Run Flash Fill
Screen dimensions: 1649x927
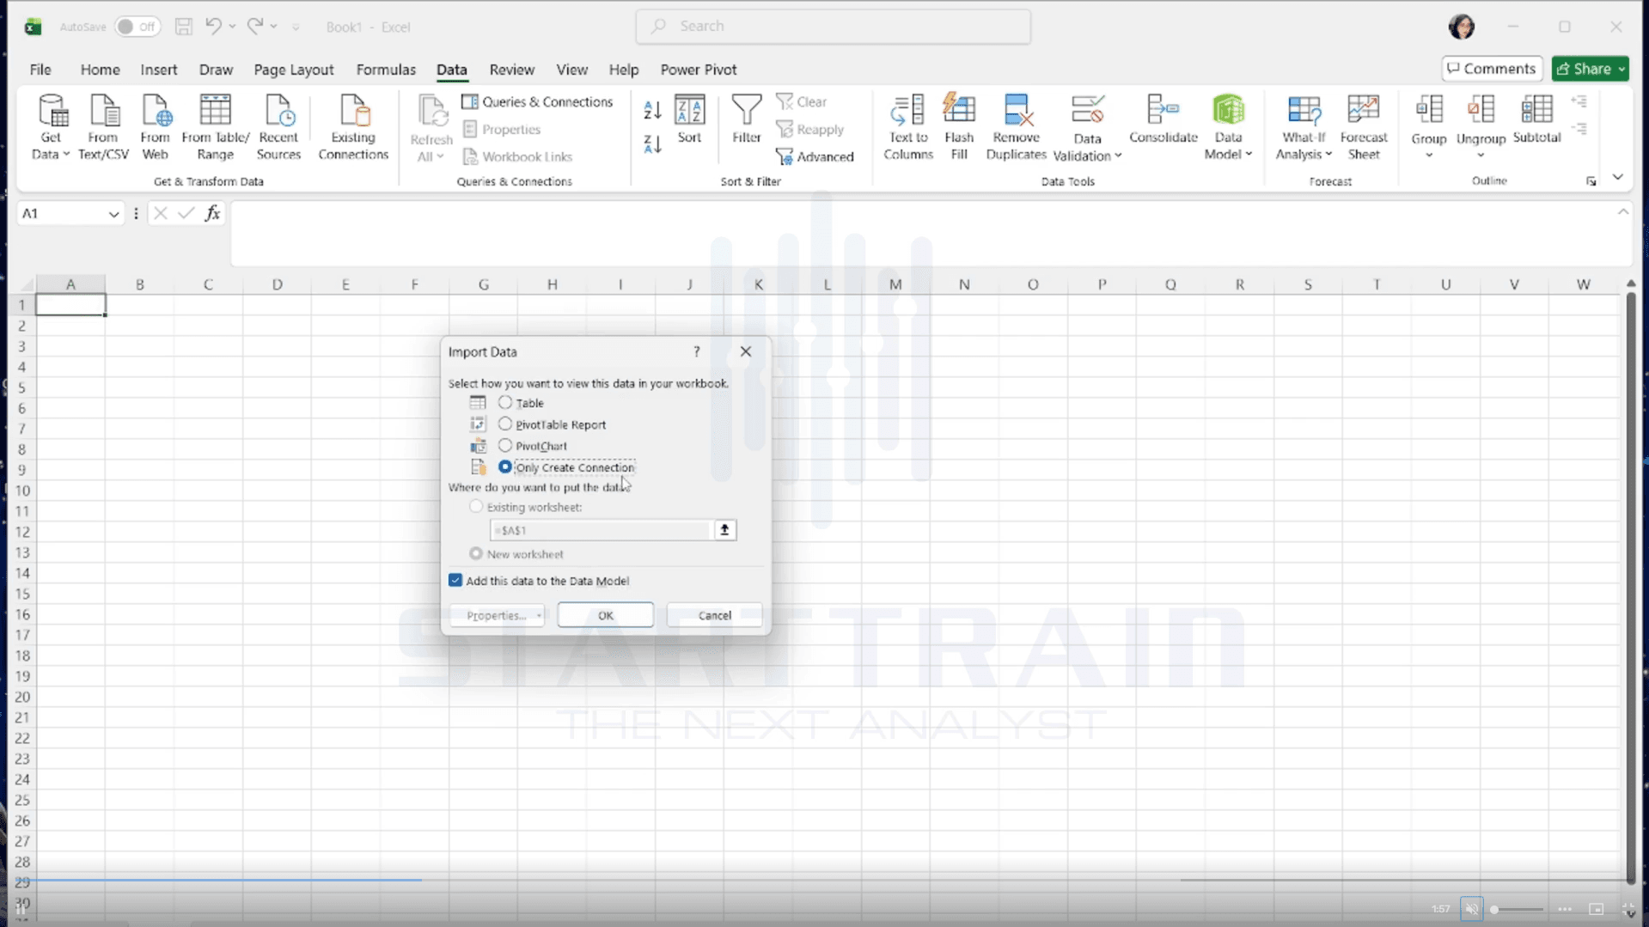(959, 128)
